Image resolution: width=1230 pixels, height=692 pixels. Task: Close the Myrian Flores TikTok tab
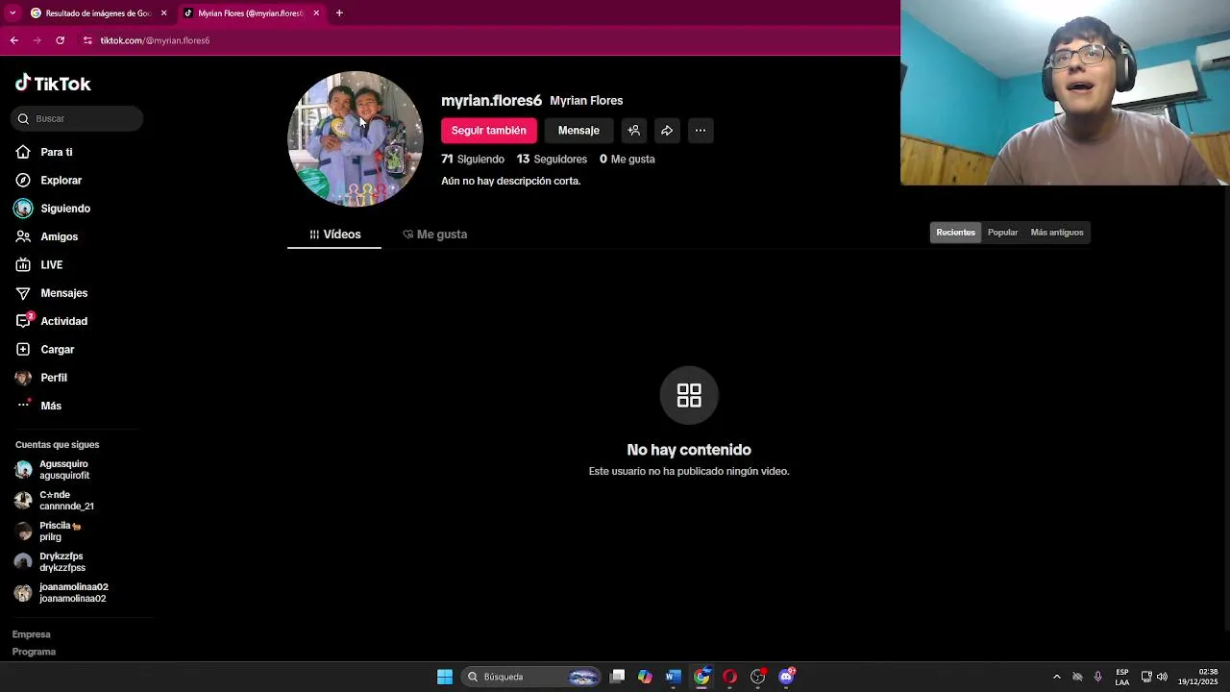click(x=316, y=13)
